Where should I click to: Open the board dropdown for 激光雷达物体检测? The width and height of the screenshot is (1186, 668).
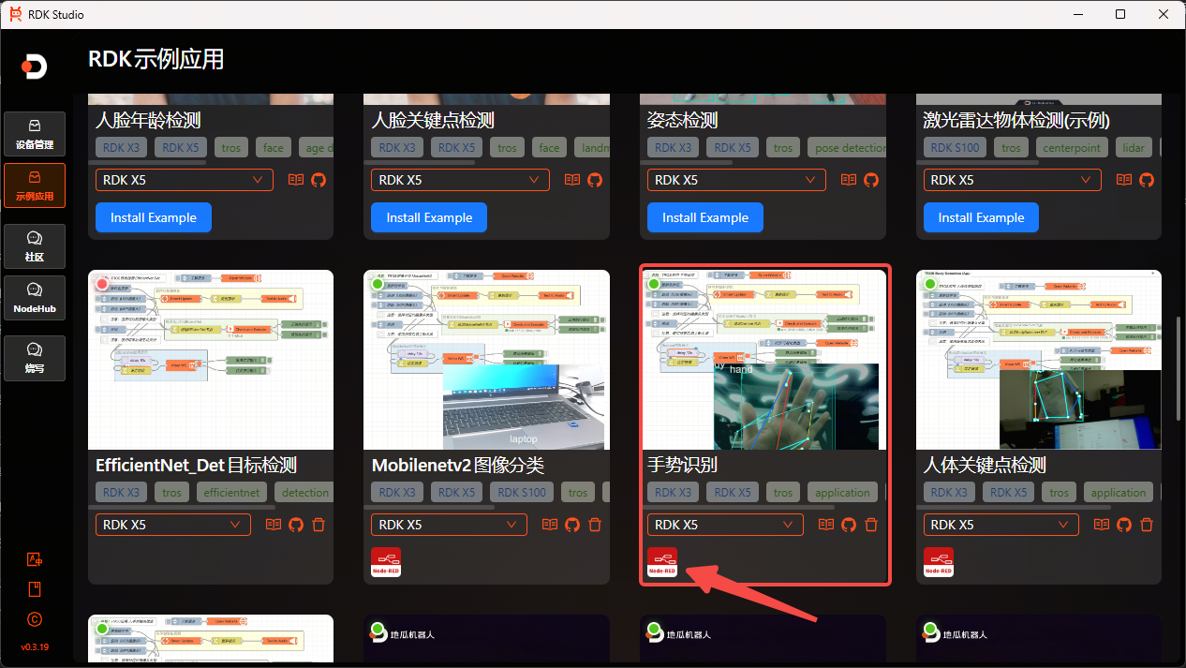[x=1011, y=180]
